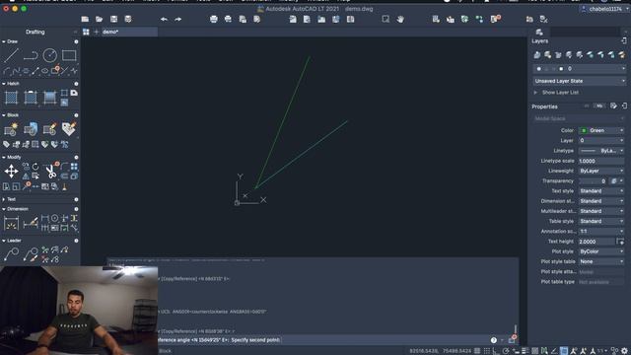Select the Move tool
The width and height of the screenshot is (631, 355).
(x=11, y=171)
